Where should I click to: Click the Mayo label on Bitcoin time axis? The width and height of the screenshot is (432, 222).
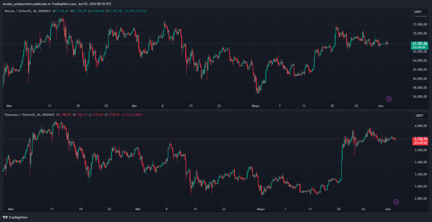[x=256, y=106]
